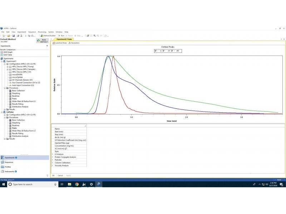The image size is (286, 214).
Task: Open the Experiment menu
Action: (22, 32)
